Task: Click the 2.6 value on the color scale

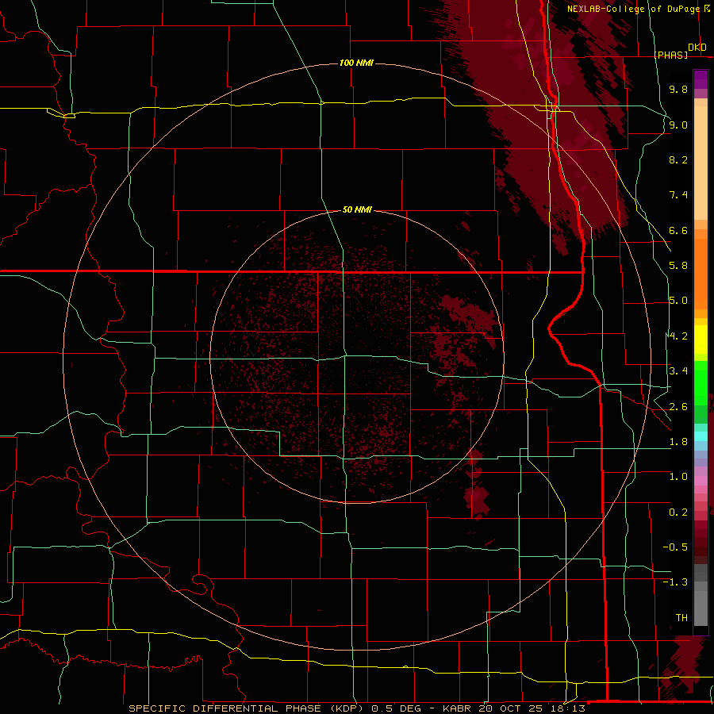Action: [678, 407]
